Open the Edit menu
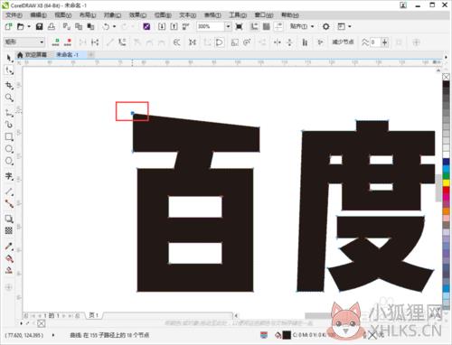This screenshot has height=345, width=452. (x=39, y=14)
